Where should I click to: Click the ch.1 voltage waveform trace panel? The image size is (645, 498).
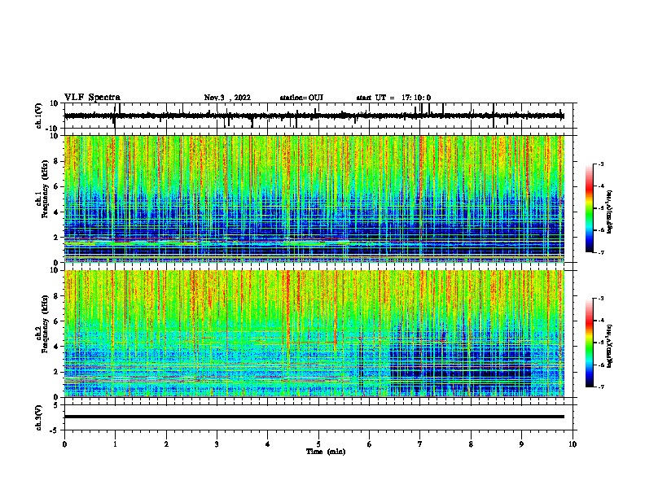[318, 116]
